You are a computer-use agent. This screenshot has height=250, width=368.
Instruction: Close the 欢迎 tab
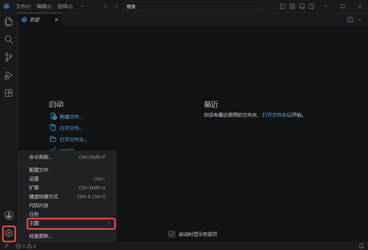[x=56, y=20]
